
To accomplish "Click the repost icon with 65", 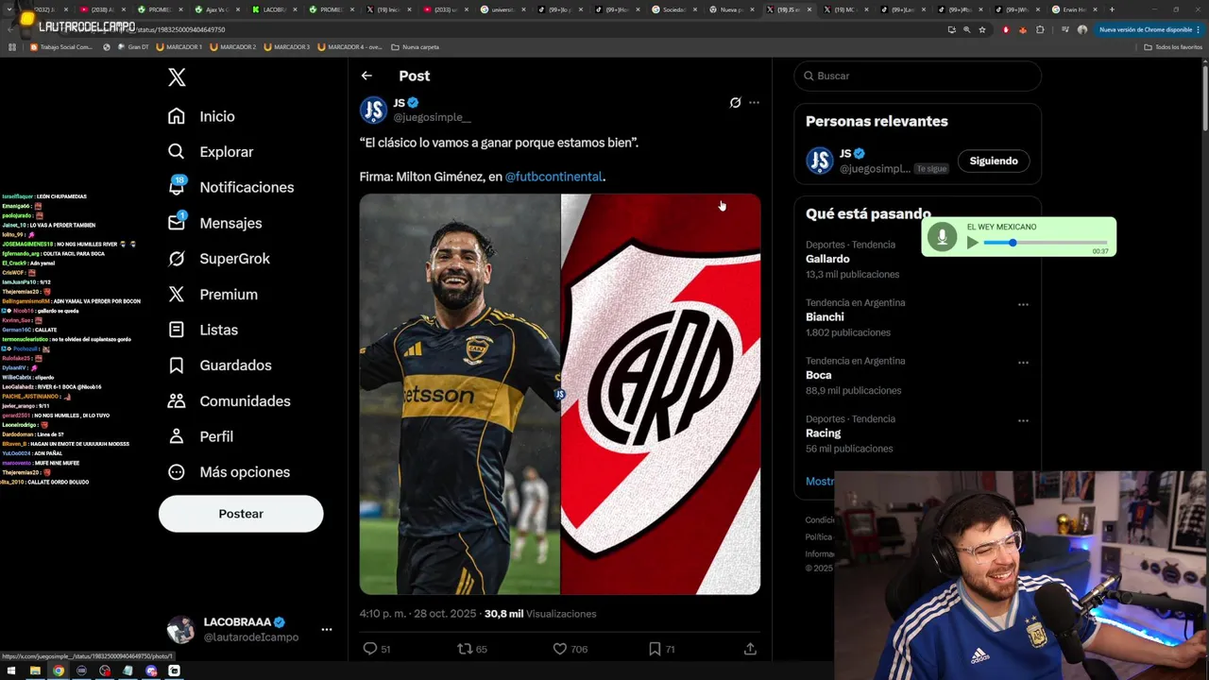I will (x=465, y=649).
